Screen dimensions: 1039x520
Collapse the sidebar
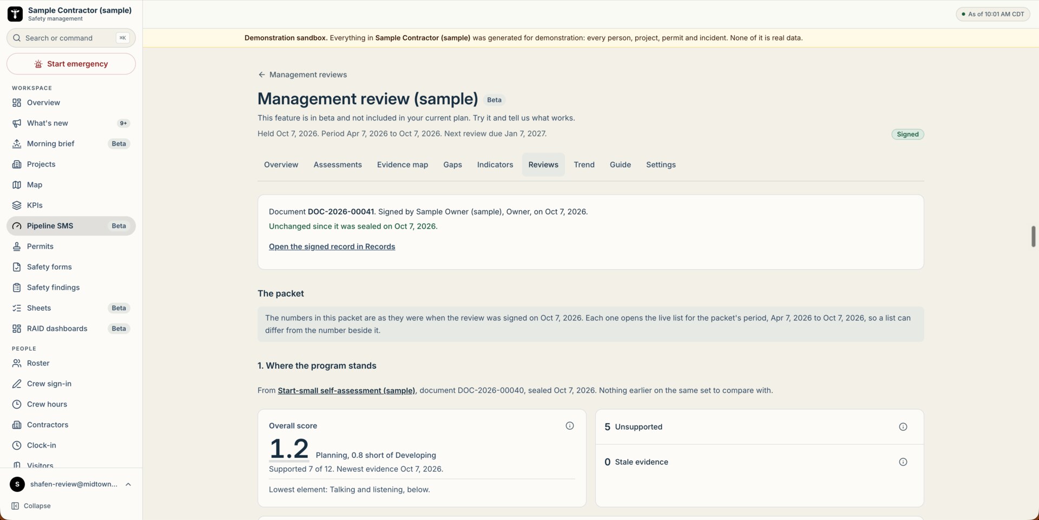click(x=31, y=506)
